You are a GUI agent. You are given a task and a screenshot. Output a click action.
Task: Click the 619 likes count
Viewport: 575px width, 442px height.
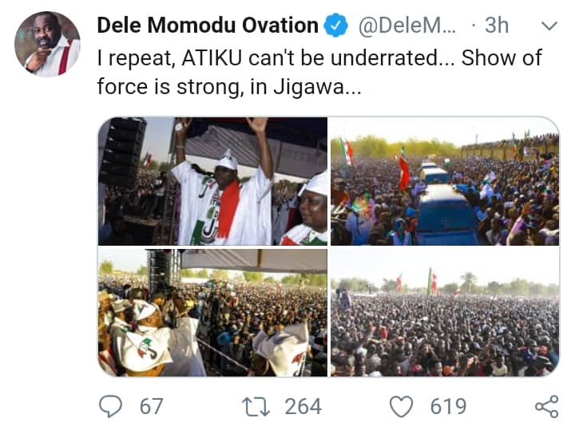(x=448, y=406)
